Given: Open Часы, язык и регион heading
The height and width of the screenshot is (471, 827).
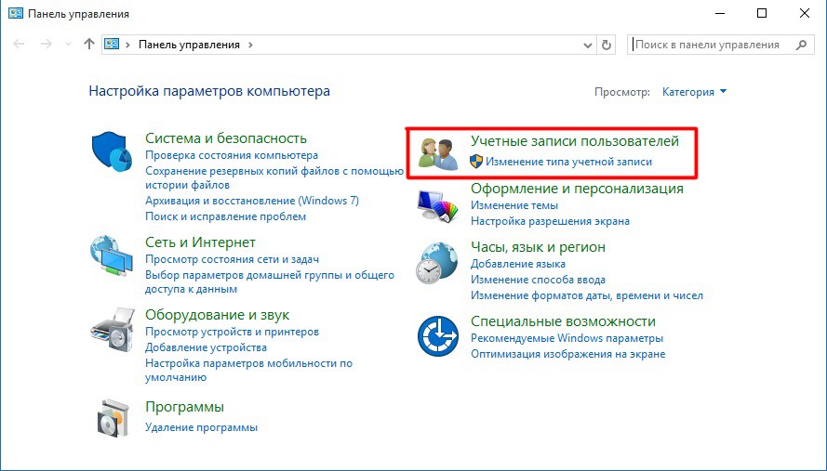Looking at the screenshot, I should (538, 247).
